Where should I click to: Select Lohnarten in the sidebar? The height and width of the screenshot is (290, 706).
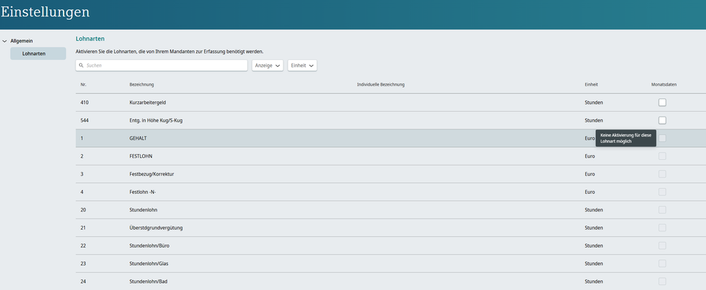point(38,54)
